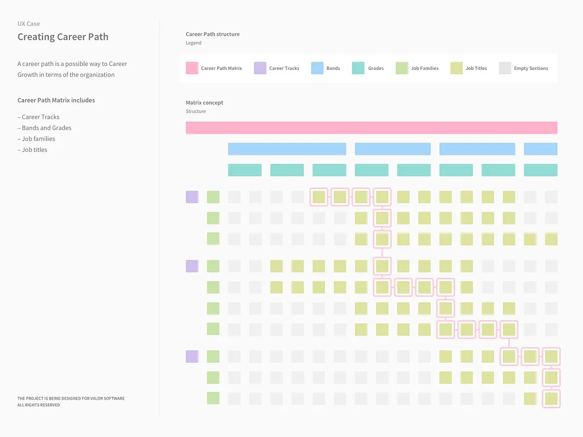Click the 'Career Path structure' heading
This screenshot has height=437, width=583.
click(212, 34)
